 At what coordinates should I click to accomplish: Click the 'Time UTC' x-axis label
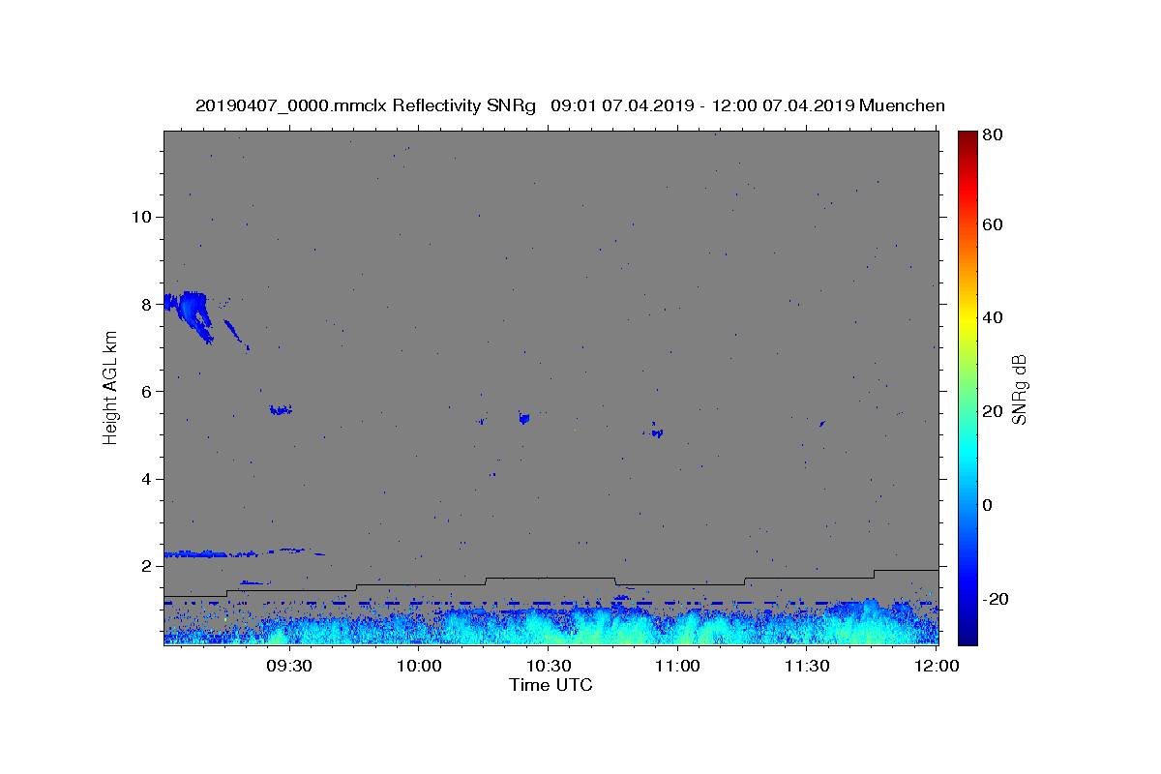[551, 685]
